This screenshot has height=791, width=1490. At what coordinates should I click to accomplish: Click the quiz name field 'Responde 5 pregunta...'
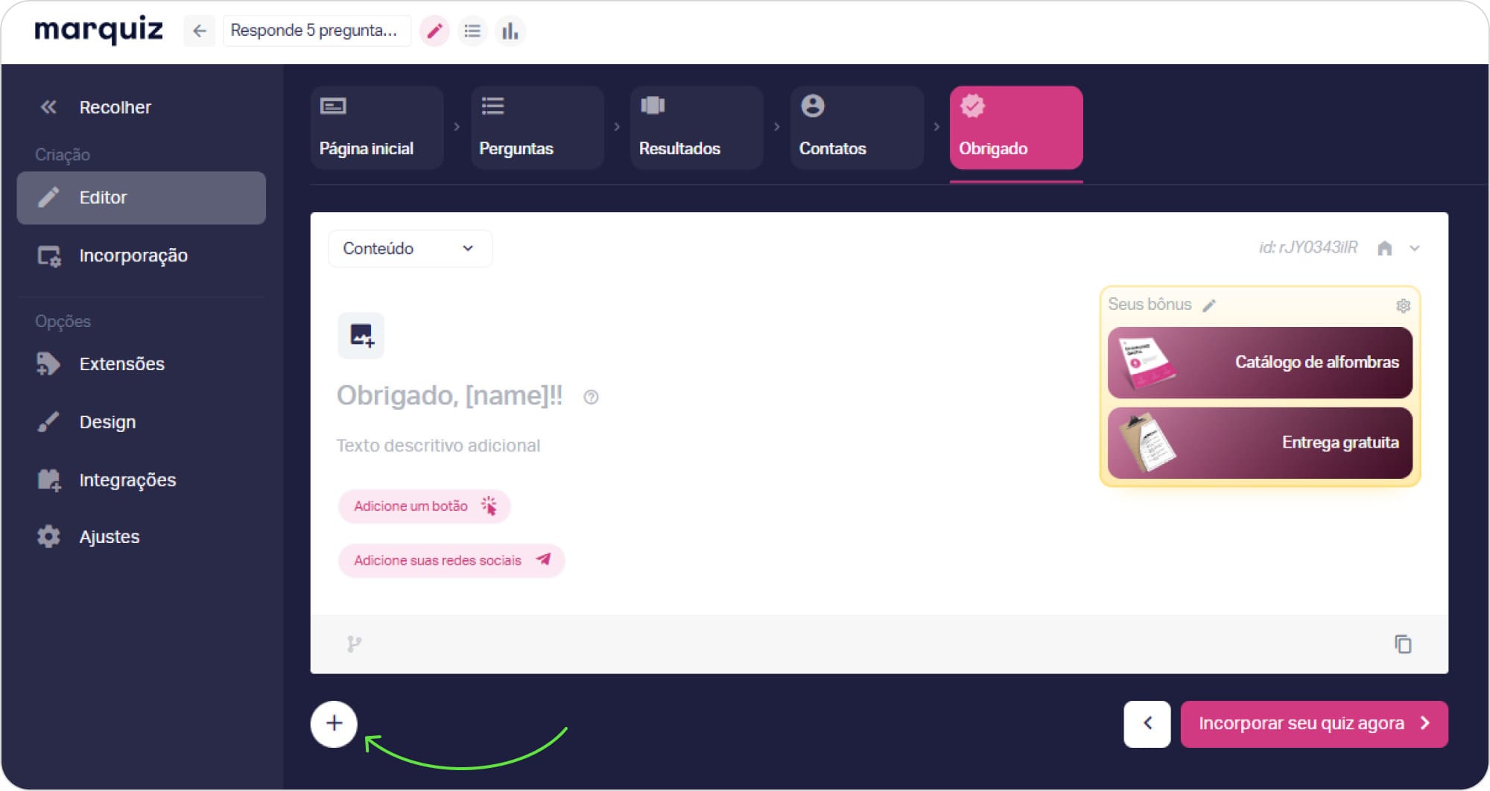(317, 31)
